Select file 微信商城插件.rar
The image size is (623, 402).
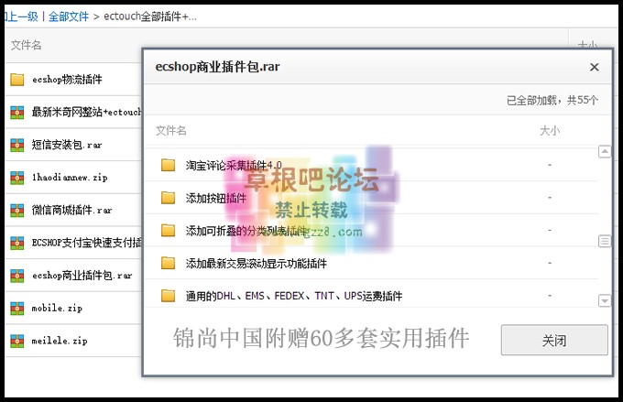[x=71, y=210]
